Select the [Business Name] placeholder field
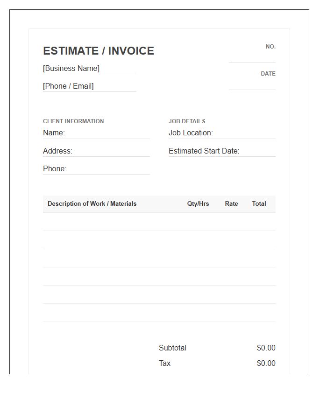 tap(90, 69)
